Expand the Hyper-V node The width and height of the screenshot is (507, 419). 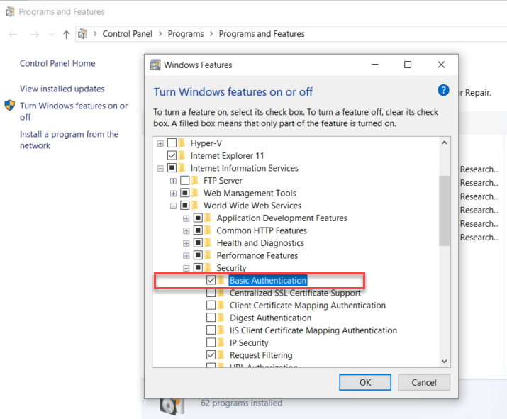(160, 143)
